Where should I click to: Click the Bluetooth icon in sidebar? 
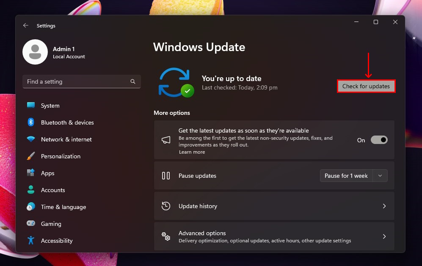tap(31, 122)
